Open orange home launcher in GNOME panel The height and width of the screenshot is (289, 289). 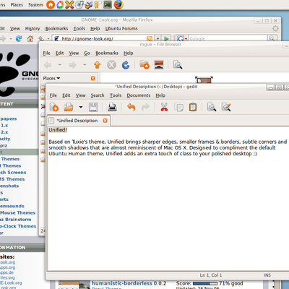(51, 4)
